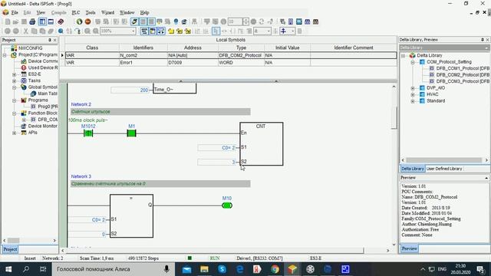Collapse the Programs tree node
The width and height of the screenshot is (491, 276).
14,100
